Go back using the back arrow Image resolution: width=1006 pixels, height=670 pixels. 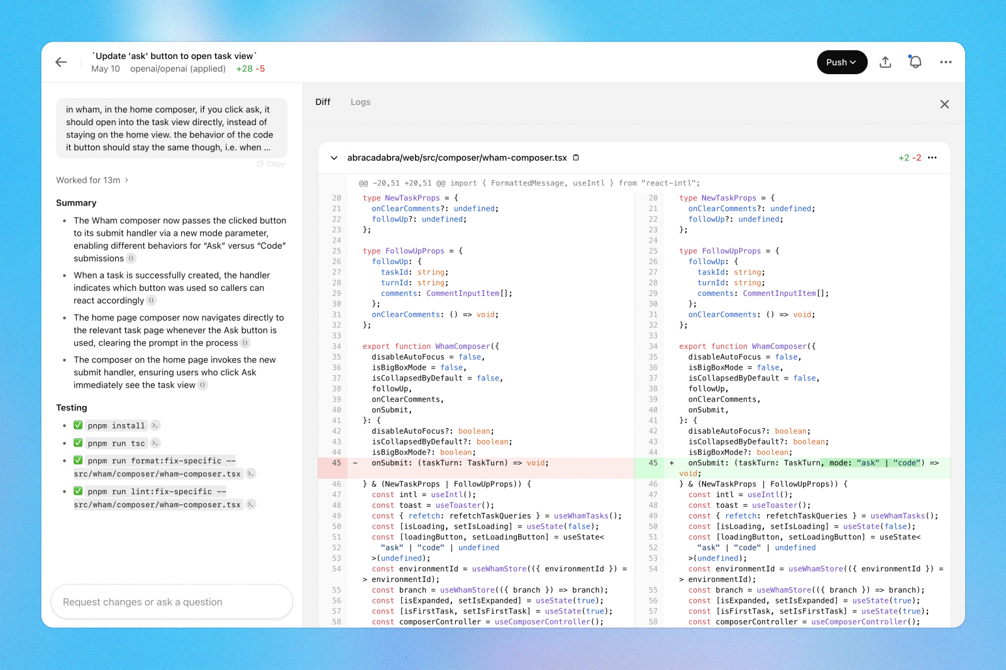click(60, 62)
